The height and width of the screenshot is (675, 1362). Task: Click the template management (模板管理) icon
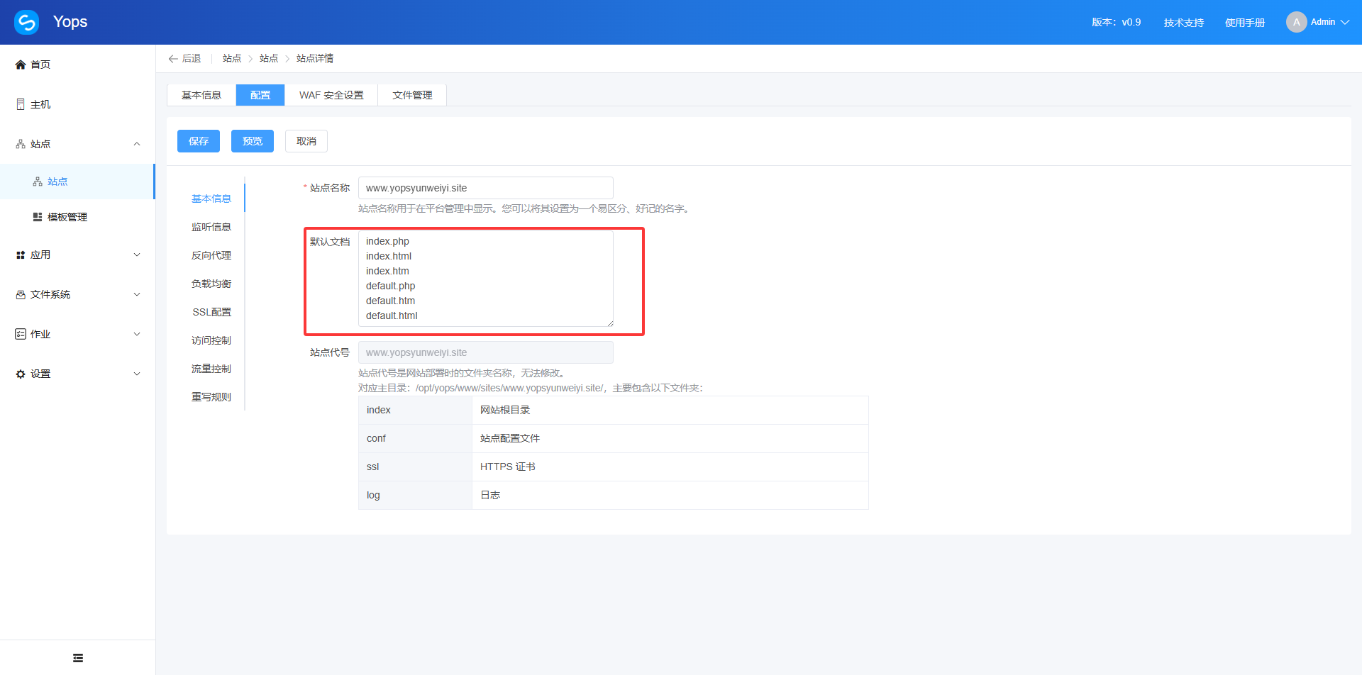pyautogui.click(x=38, y=217)
